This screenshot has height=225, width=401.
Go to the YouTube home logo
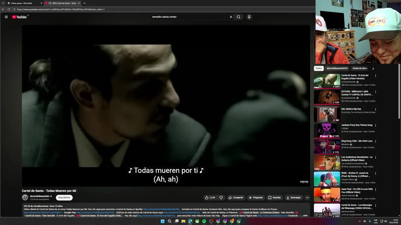(x=19, y=17)
